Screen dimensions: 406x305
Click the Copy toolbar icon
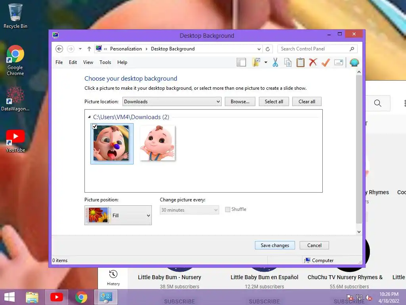(288, 62)
